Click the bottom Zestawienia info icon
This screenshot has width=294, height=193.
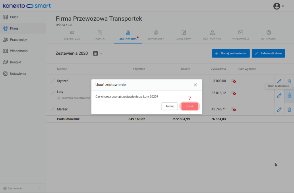tap(5, 188)
